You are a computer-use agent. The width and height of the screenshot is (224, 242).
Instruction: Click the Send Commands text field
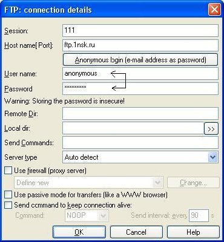[x=140, y=142]
